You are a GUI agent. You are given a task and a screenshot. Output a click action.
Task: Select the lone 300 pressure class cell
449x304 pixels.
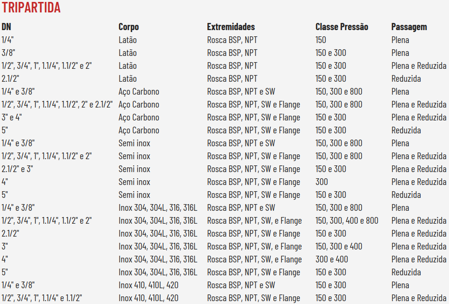tap(321, 182)
